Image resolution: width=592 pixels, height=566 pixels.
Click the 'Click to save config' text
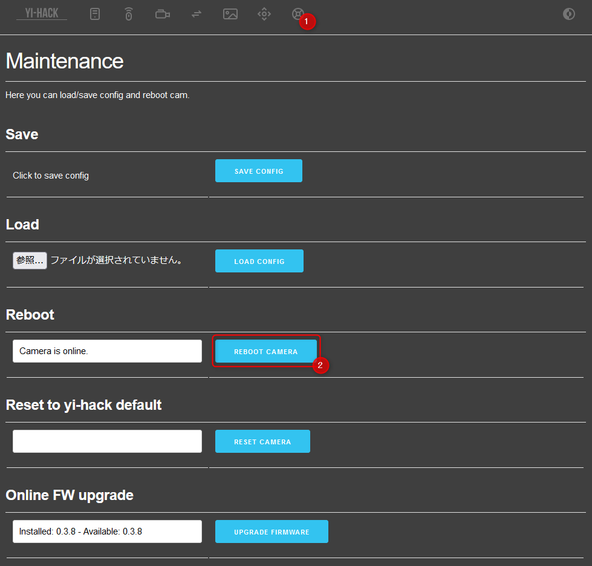click(51, 176)
